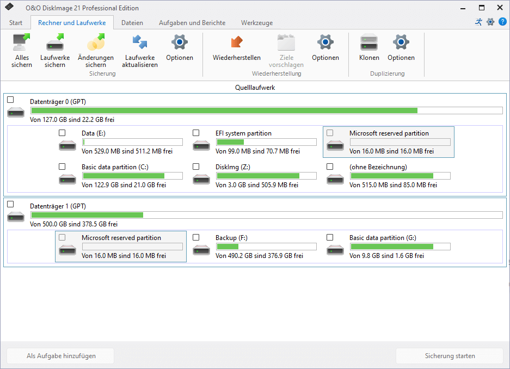Click the Datenträger 1 disk icon
The width and height of the screenshot is (510, 369).
(16, 217)
